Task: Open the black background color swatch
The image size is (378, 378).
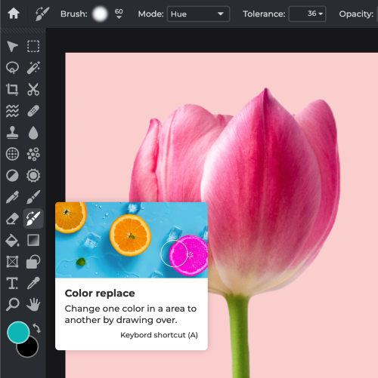Action: click(x=29, y=349)
